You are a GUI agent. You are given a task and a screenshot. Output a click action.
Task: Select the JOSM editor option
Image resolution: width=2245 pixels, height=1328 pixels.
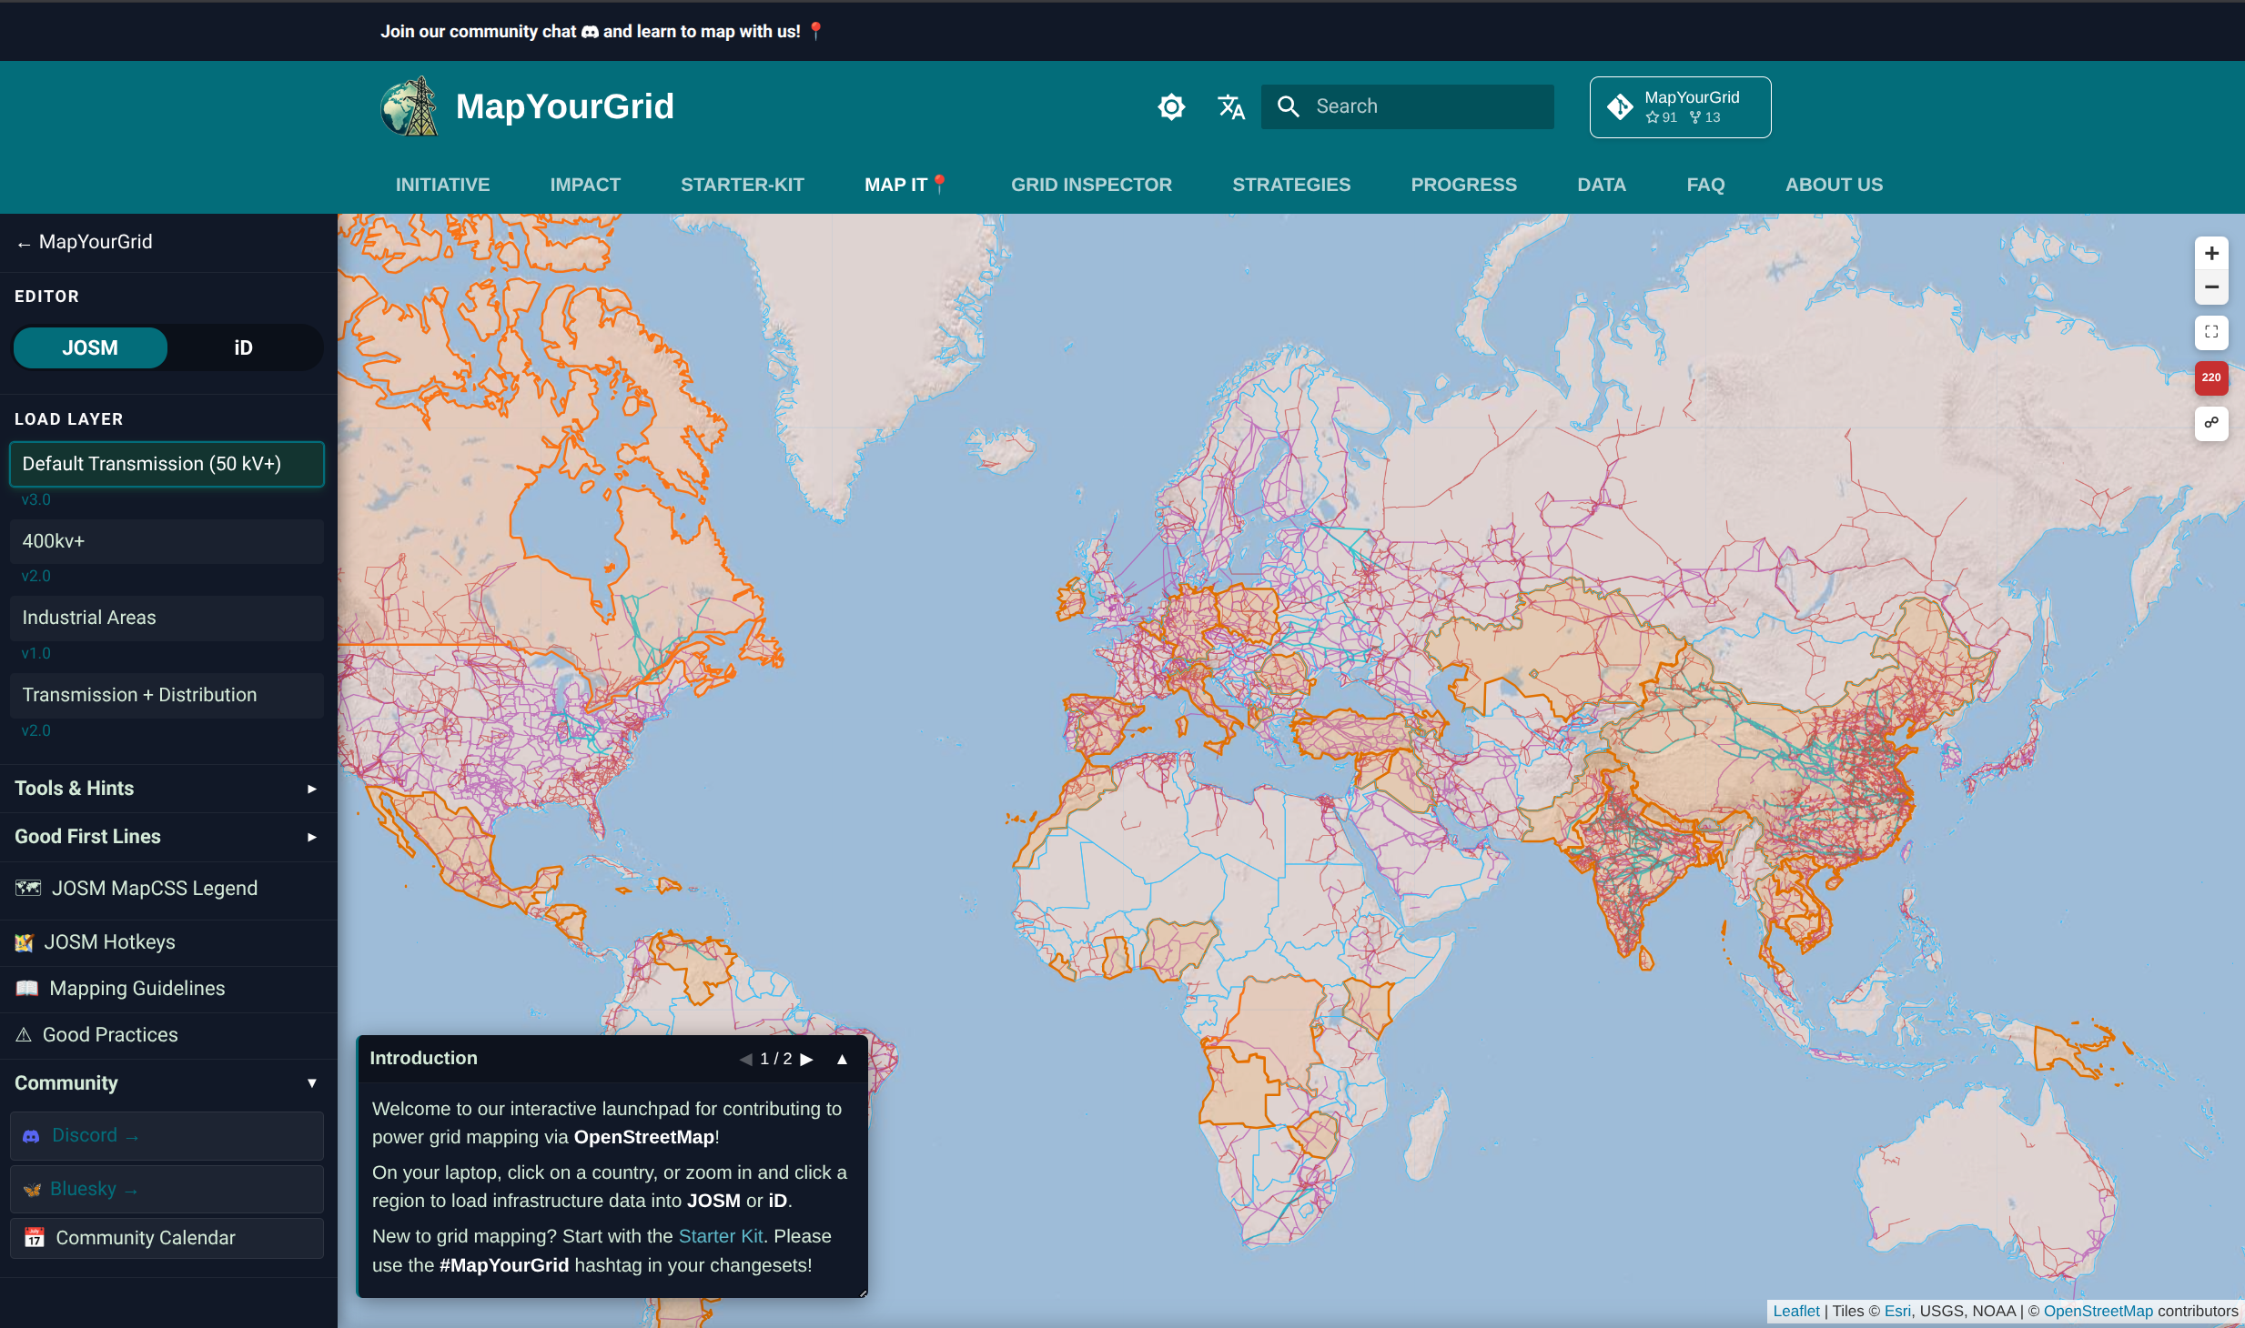[90, 347]
